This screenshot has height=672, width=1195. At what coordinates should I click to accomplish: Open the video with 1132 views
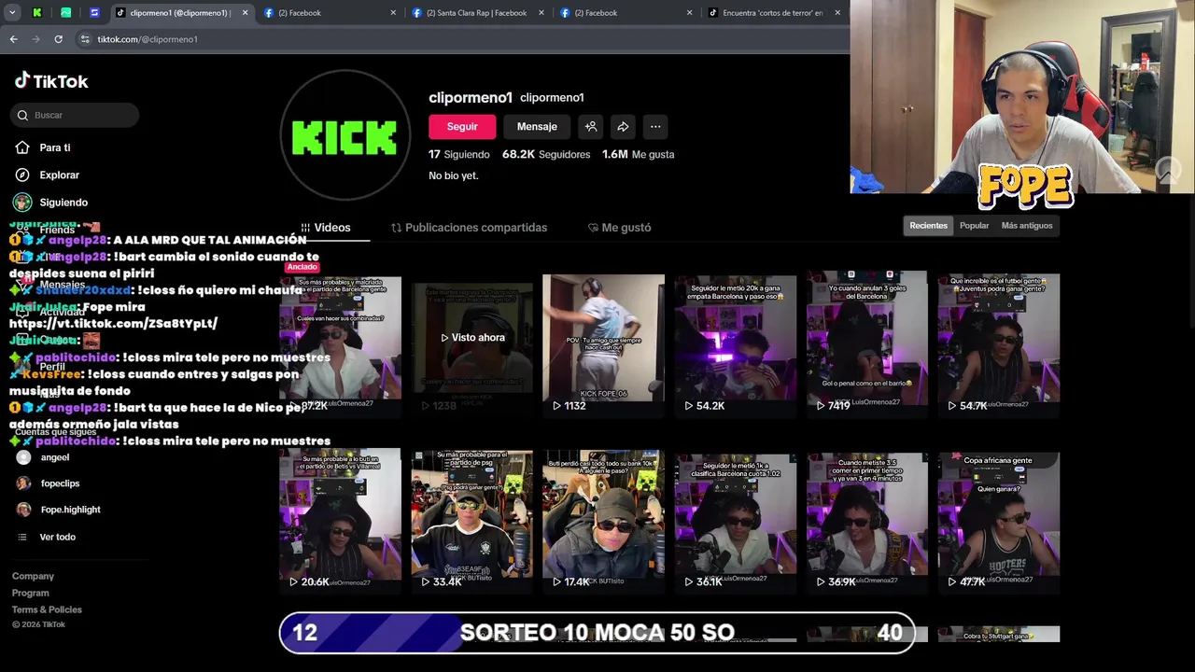click(x=604, y=344)
